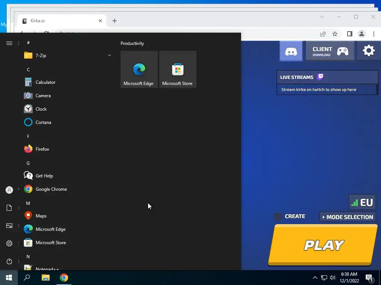Select the # letter header in app list

(x=28, y=43)
